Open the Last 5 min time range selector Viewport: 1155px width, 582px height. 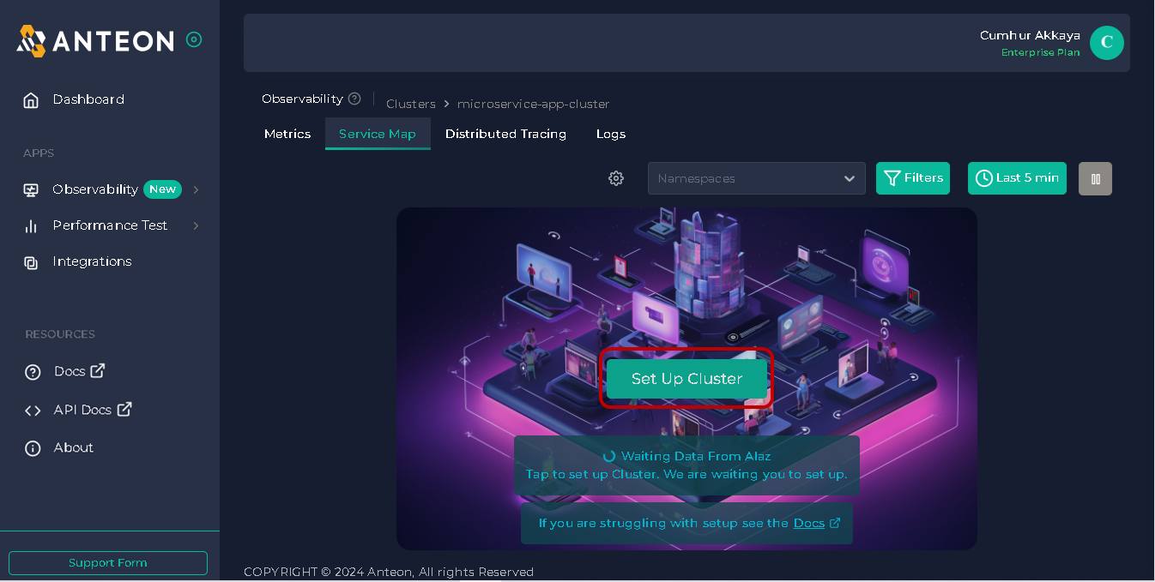pos(1017,178)
